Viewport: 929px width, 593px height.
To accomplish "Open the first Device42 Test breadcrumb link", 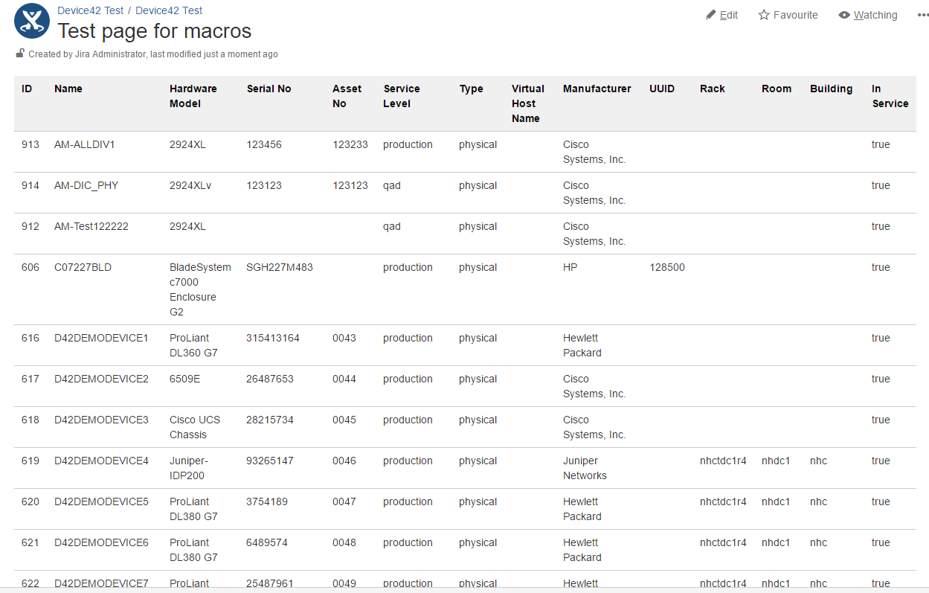I will pyautogui.click(x=90, y=10).
